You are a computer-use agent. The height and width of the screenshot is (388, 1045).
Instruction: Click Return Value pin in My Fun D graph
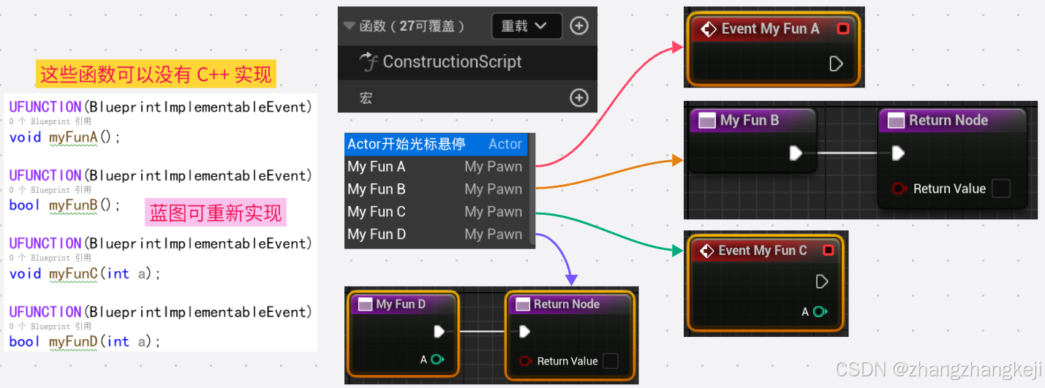[x=525, y=361]
